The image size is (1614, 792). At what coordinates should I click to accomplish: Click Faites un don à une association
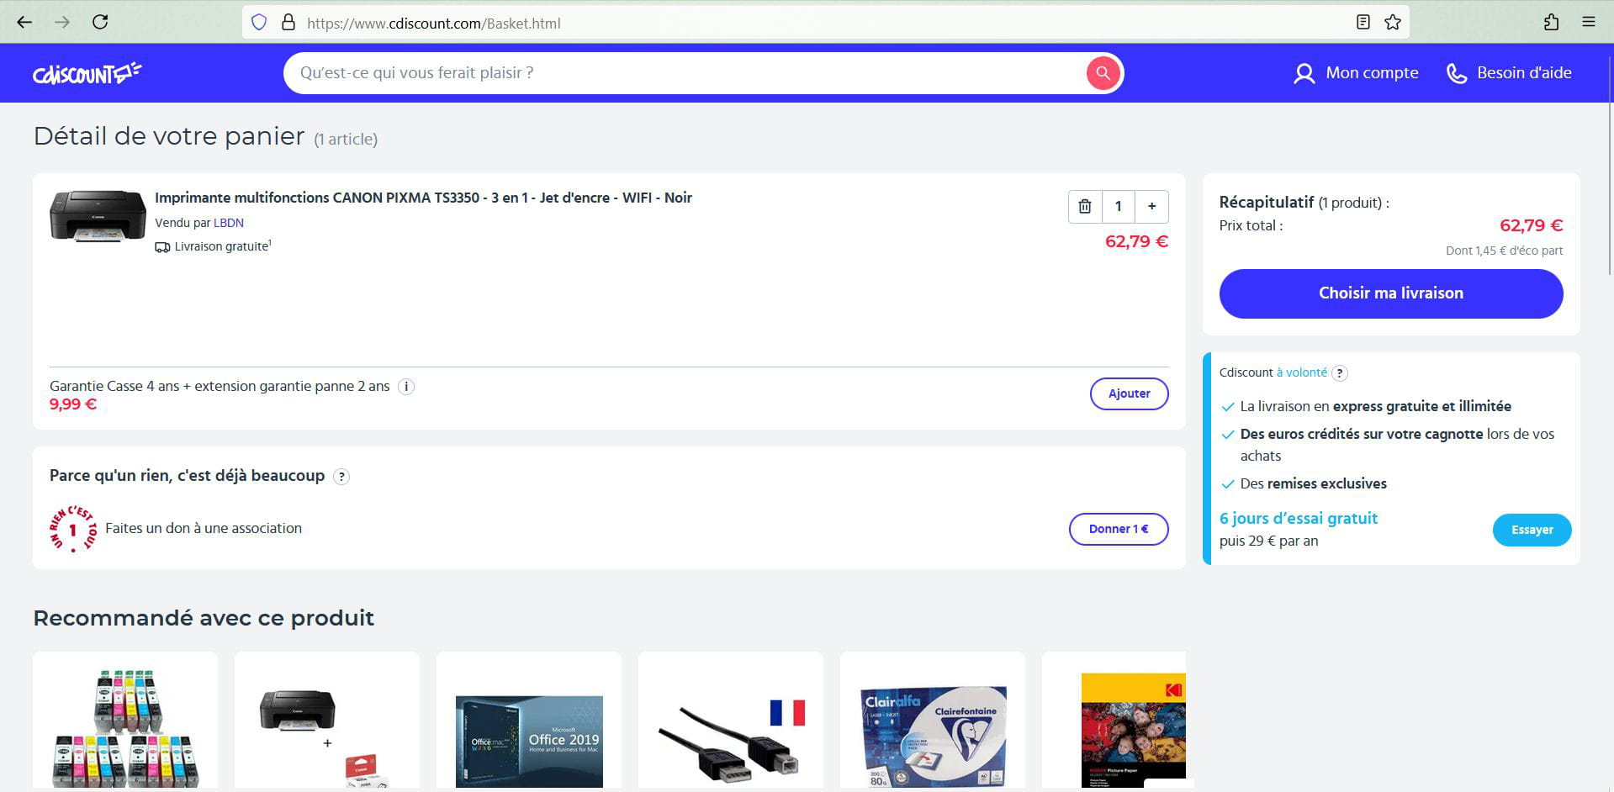(x=204, y=528)
